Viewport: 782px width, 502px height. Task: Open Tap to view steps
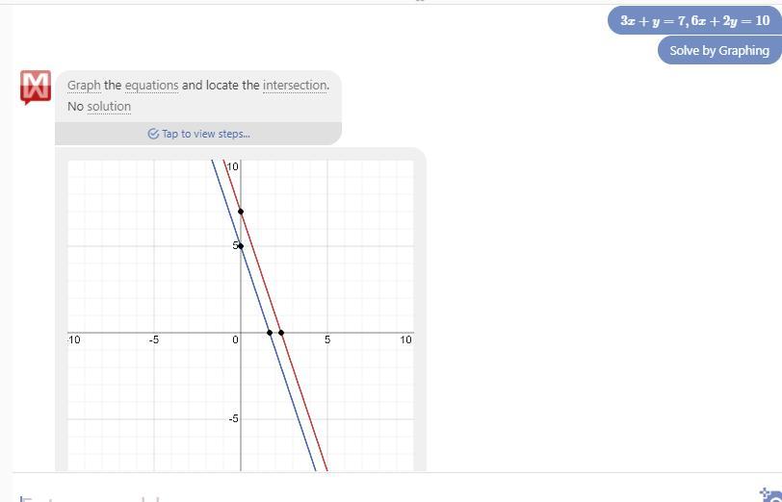[x=198, y=134]
